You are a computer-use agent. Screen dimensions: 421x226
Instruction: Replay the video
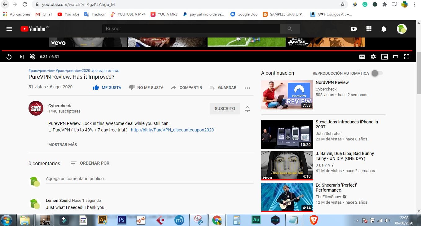tap(9, 57)
